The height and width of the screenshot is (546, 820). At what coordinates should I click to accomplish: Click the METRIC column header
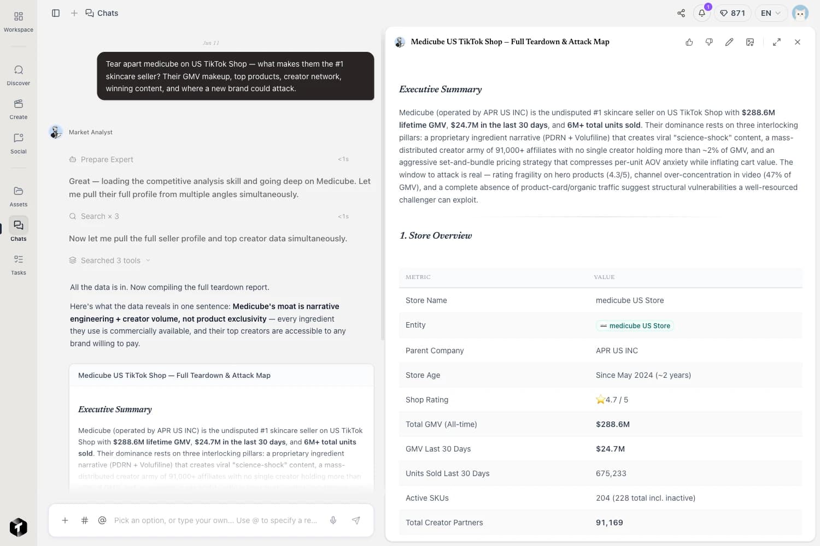click(418, 277)
